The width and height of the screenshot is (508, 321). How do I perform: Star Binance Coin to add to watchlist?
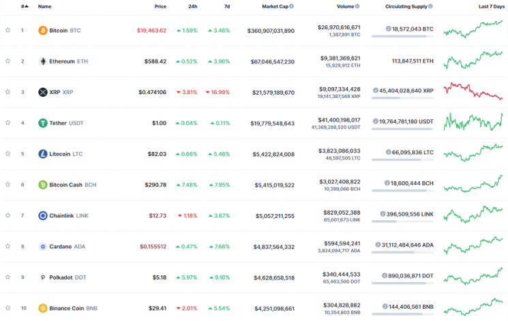[8, 308]
